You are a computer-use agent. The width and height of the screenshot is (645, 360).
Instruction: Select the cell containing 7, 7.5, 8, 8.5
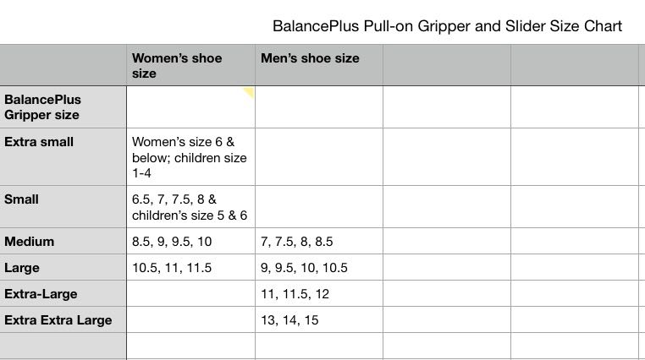click(318, 242)
